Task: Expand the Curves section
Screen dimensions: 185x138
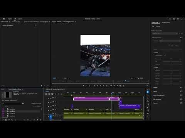Action: pyautogui.click(x=152, y=91)
